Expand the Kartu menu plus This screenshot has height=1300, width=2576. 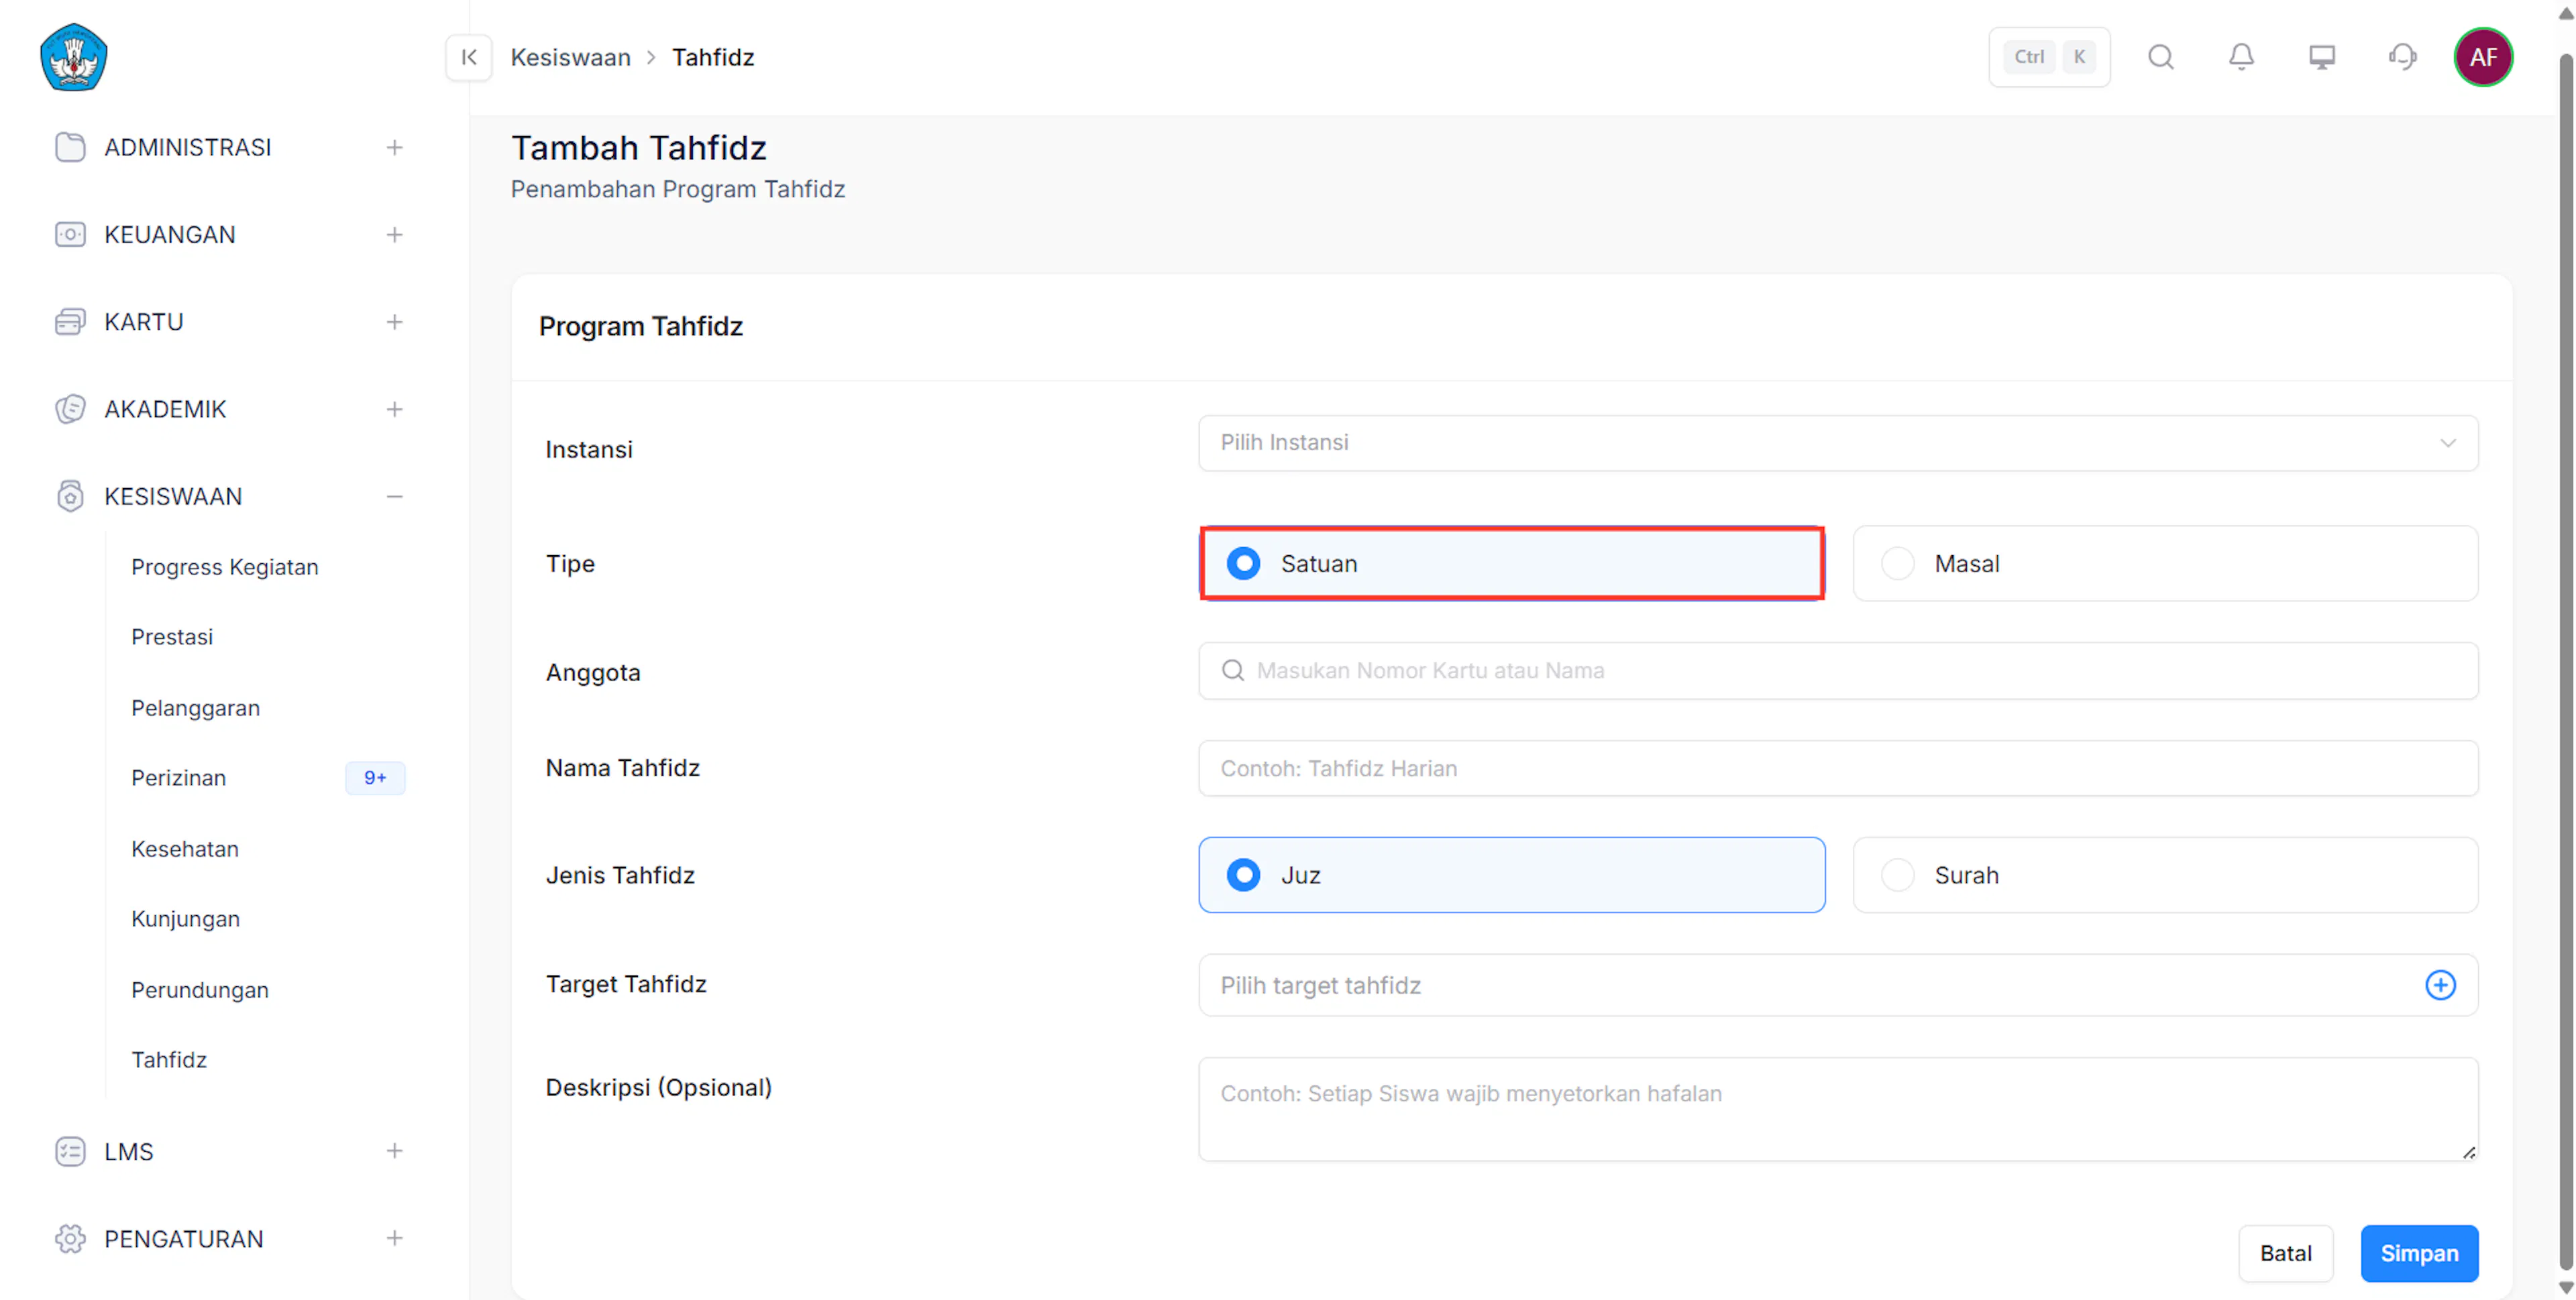[x=395, y=322]
